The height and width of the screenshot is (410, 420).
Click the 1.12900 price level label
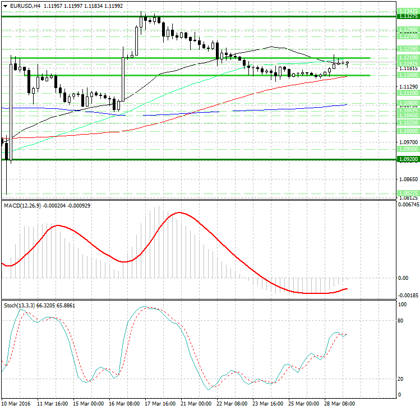tap(408, 30)
